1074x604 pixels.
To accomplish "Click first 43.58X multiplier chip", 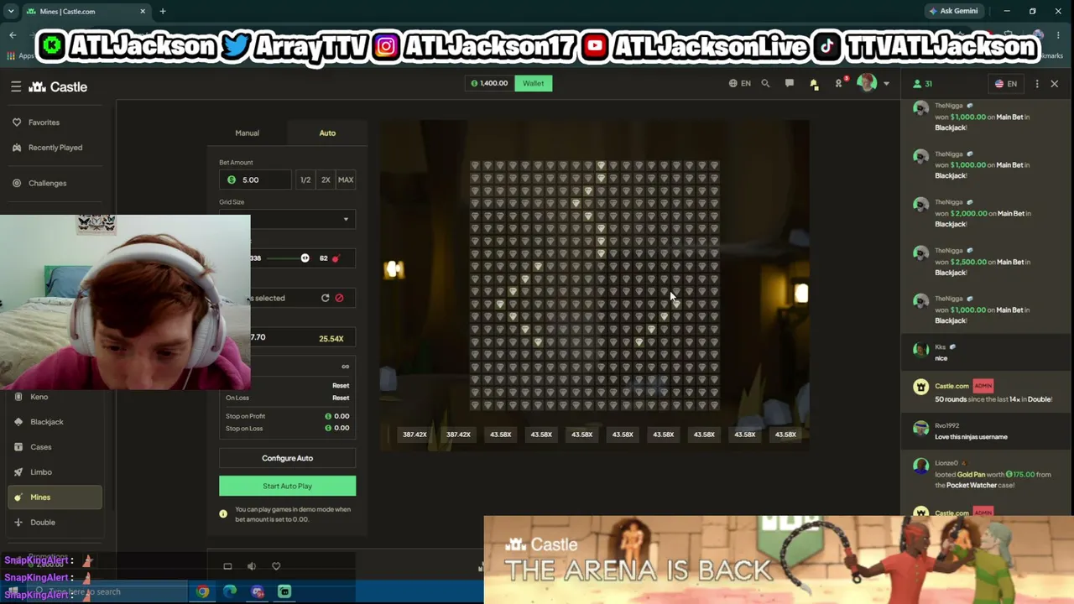I will point(501,435).
